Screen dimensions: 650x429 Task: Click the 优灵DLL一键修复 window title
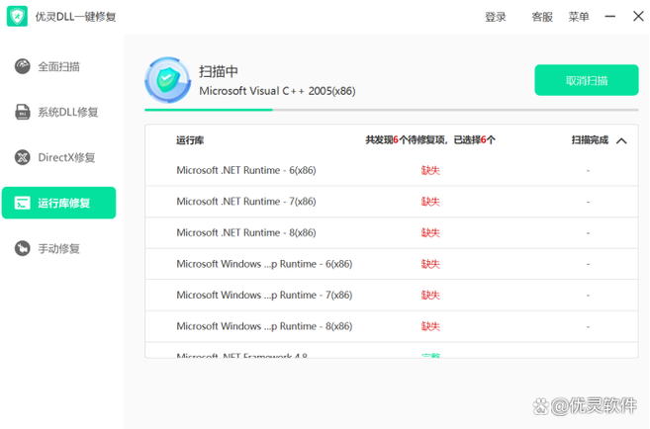(75, 17)
